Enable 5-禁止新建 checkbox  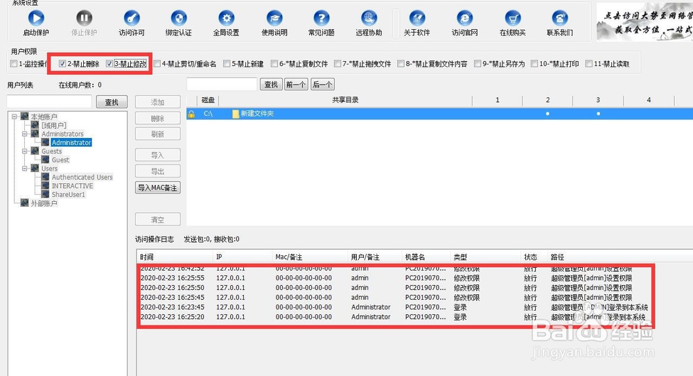click(x=227, y=64)
